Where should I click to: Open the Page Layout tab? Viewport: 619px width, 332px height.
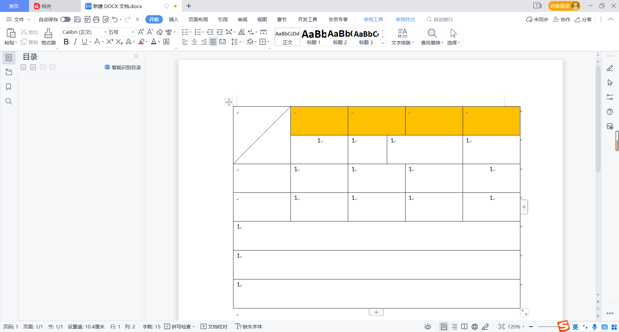(x=198, y=19)
